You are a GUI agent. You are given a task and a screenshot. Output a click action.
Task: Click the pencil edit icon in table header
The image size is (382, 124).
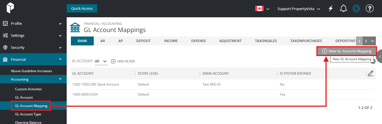(370, 73)
